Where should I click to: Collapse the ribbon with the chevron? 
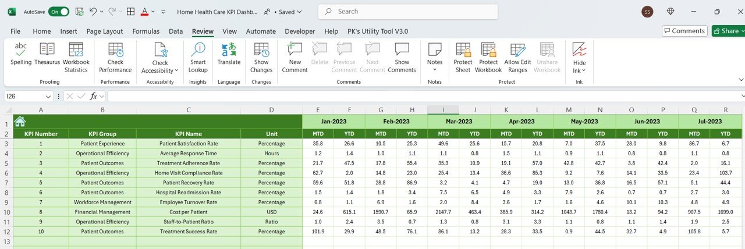tap(741, 80)
